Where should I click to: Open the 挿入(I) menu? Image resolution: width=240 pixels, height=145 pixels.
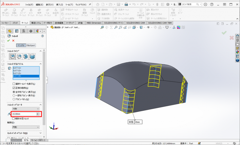click(60, 5)
